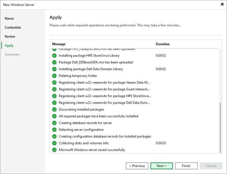227x174 pixels.
Task: Click success icon for Registering client Guest Interacti... row
Action: click(54, 89)
